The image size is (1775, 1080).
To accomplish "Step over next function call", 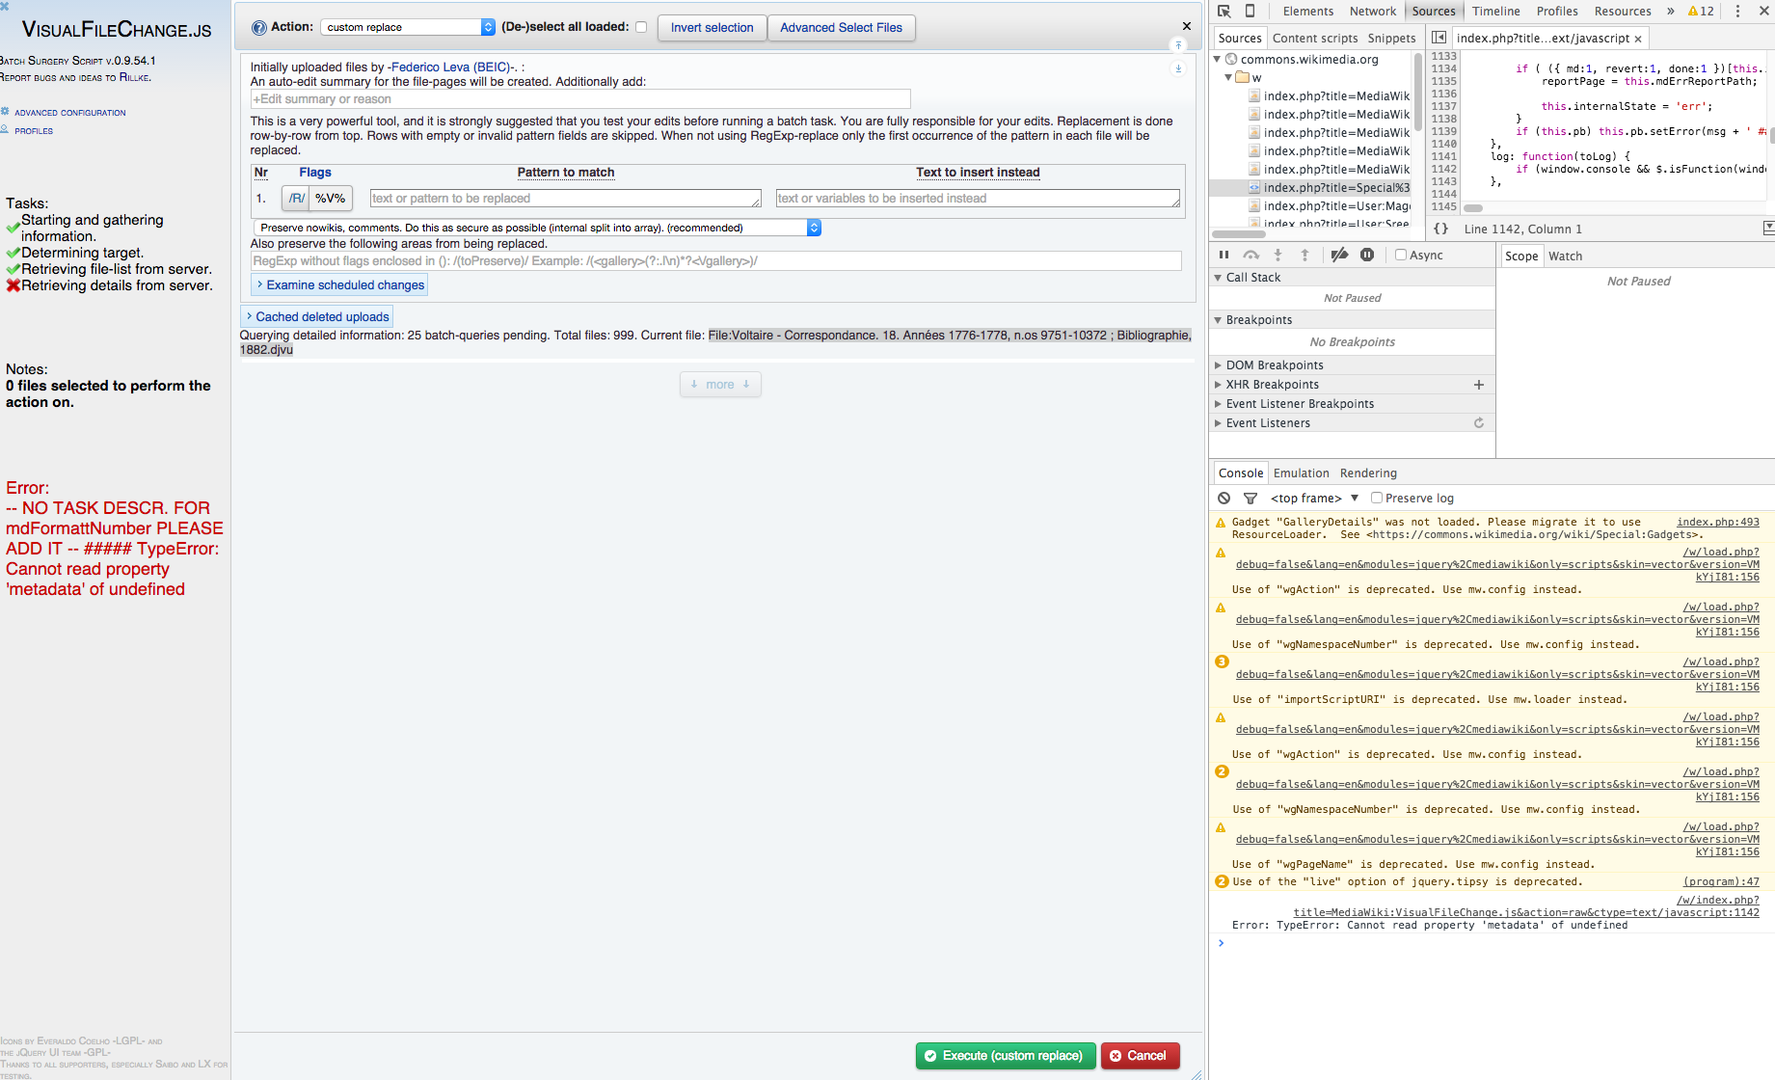I will (x=1251, y=255).
